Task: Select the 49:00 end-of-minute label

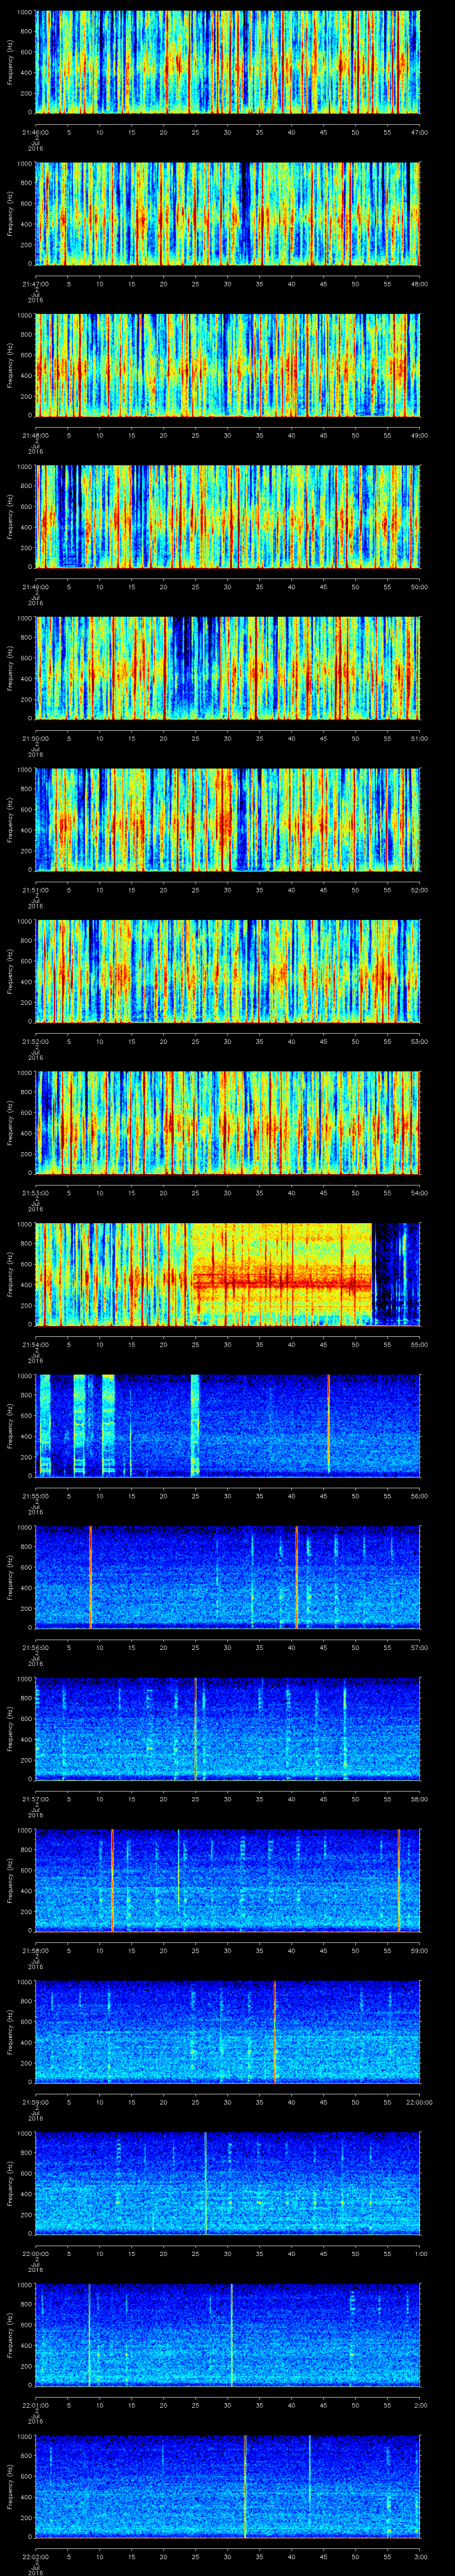Action: point(419,435)
